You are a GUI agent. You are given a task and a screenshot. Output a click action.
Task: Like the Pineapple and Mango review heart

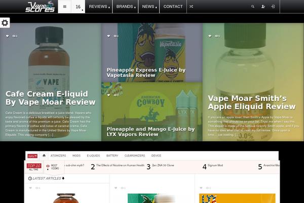click(108, 95)
